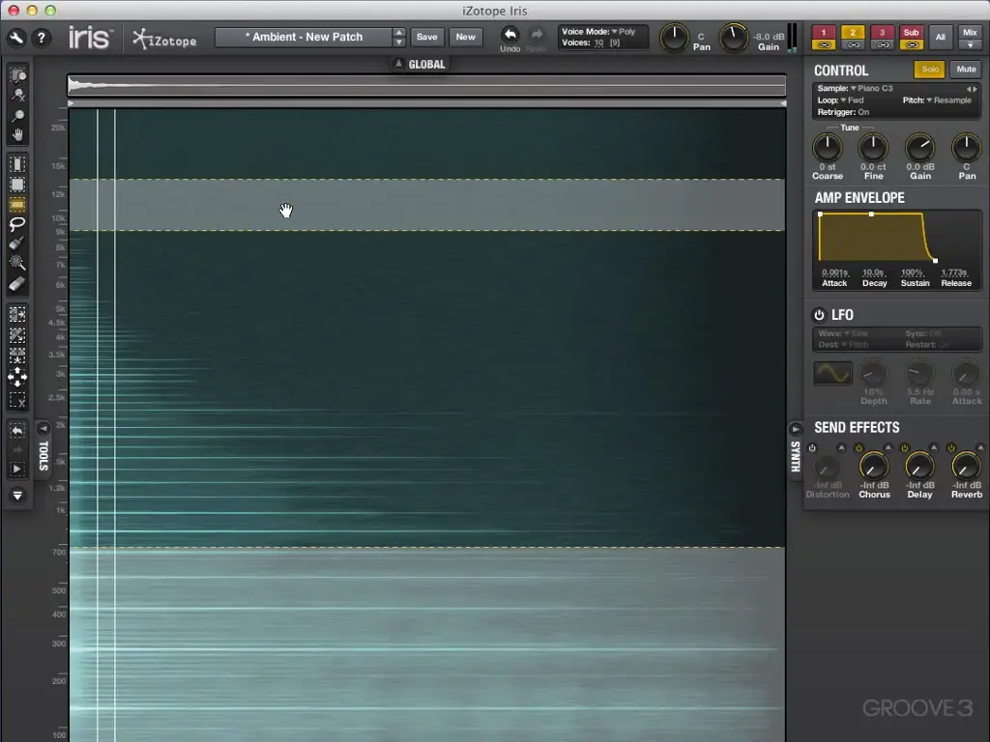990x742 pixels.
Task: Expand the SYNTH panel arrow
Action: click(x=795, y=430)
